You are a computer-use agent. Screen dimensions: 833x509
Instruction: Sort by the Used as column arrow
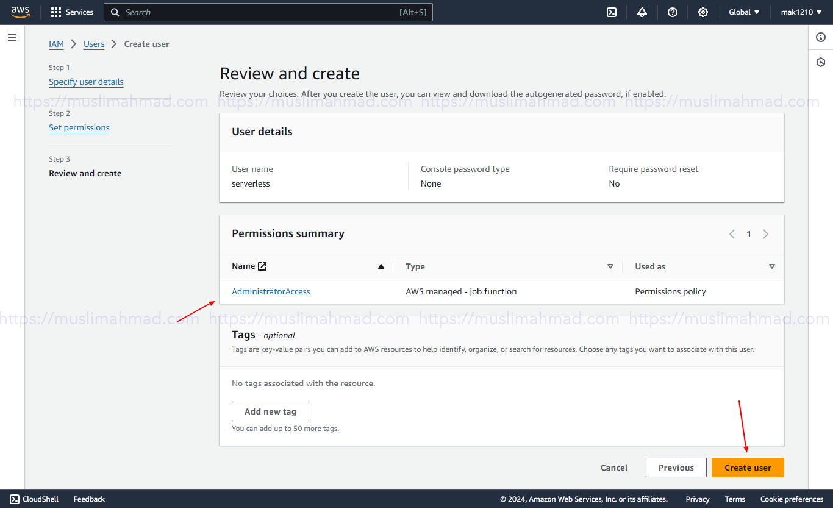772,266
